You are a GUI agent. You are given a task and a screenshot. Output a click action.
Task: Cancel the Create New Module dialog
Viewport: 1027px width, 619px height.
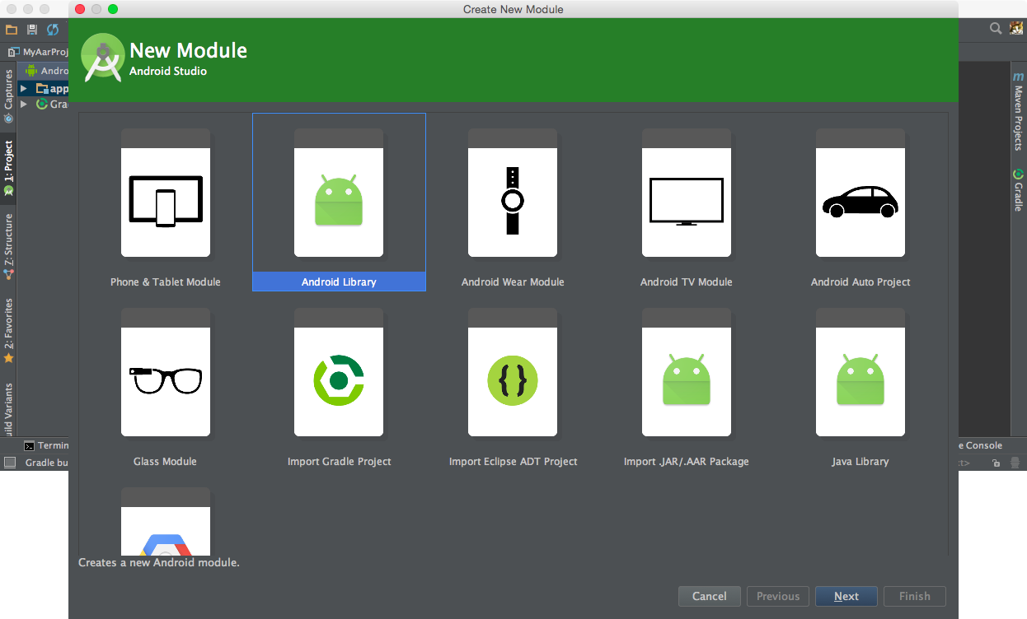pyautogui.click(x=709, y=596)
